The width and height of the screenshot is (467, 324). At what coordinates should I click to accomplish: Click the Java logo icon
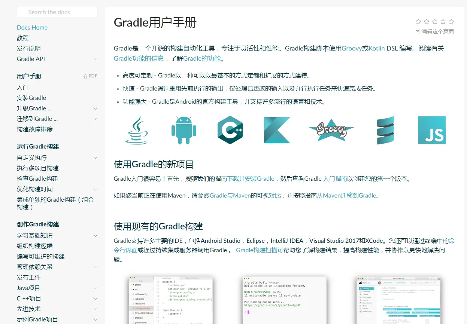tap(136, 130)
